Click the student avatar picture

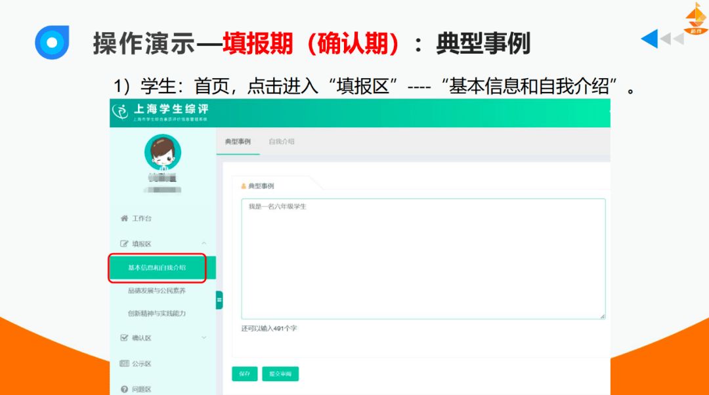(x=162, y=153)
